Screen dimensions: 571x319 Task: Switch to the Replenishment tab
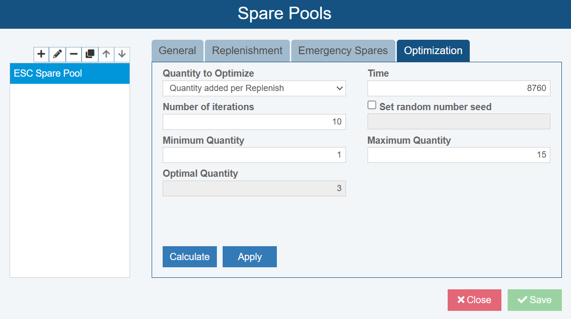pyautogui.click(x=247, y=50)
